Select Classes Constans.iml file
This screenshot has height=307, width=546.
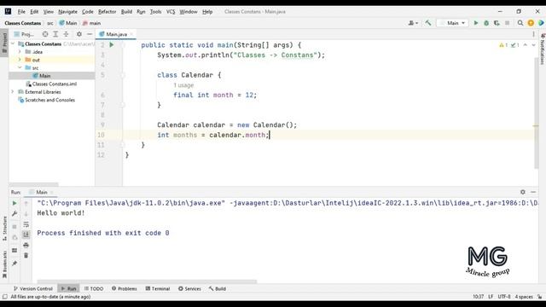point(51,84)
